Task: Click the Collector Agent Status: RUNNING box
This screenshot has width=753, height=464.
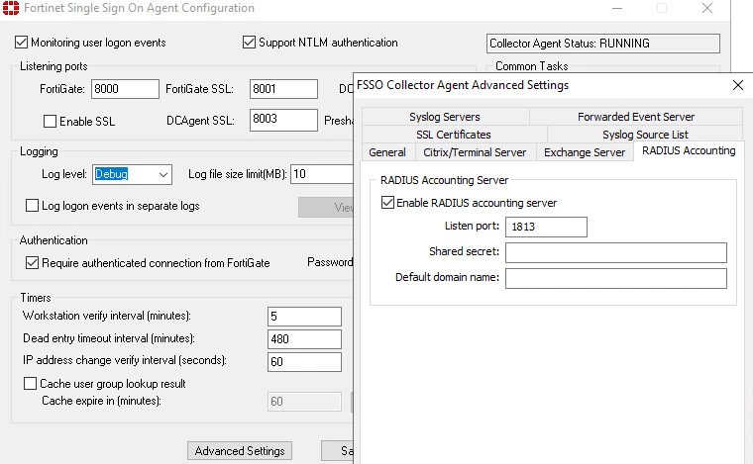Action: (x=603, y=44)
